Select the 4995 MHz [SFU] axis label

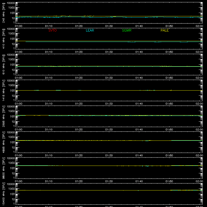pos(4,142)
